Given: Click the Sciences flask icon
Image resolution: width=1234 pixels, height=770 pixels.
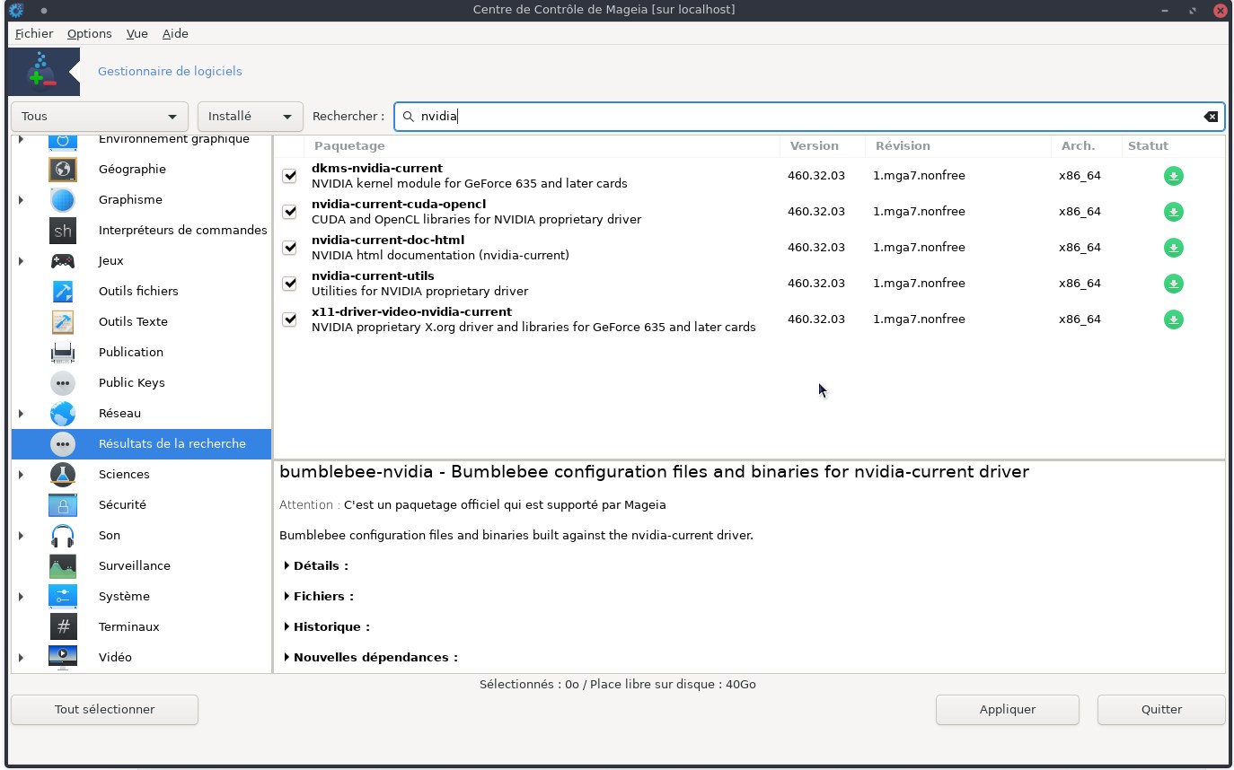Looking at the screenshot, I should pyautogui.click(x=63, y=474).
